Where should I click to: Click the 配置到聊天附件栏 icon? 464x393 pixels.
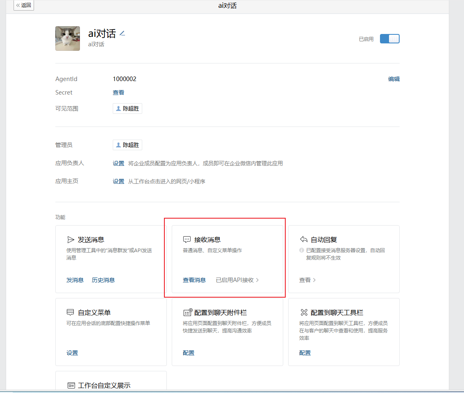coord(188,312)
